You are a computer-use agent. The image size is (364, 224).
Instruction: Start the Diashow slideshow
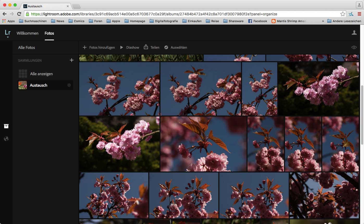coord(129,47)
